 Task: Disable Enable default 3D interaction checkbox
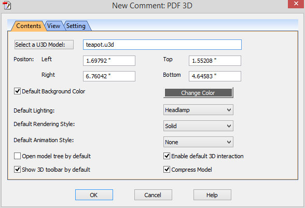(x=167, y=156)
